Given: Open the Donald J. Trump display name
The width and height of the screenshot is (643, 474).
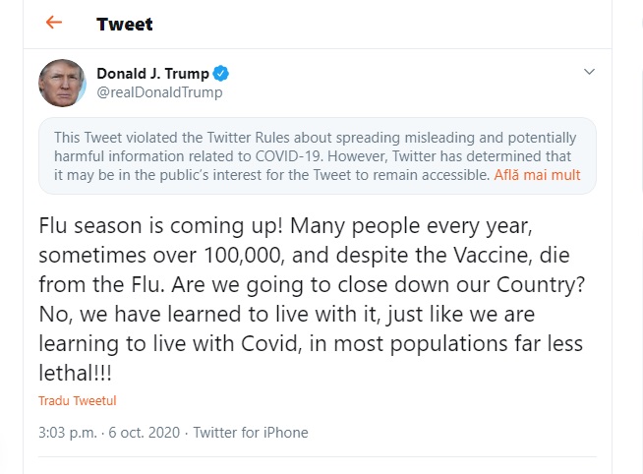Looking at the screenshot, I should [x=152, y=74].
